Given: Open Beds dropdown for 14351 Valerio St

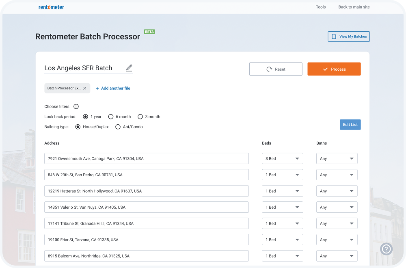Looking at the screenshot, I should pos(283,207).
